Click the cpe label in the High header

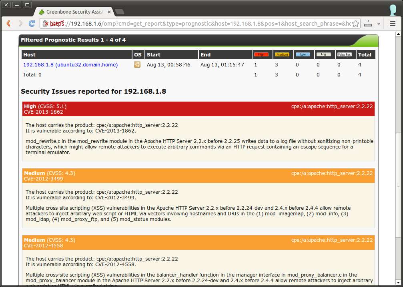click(x=332, y=106)
